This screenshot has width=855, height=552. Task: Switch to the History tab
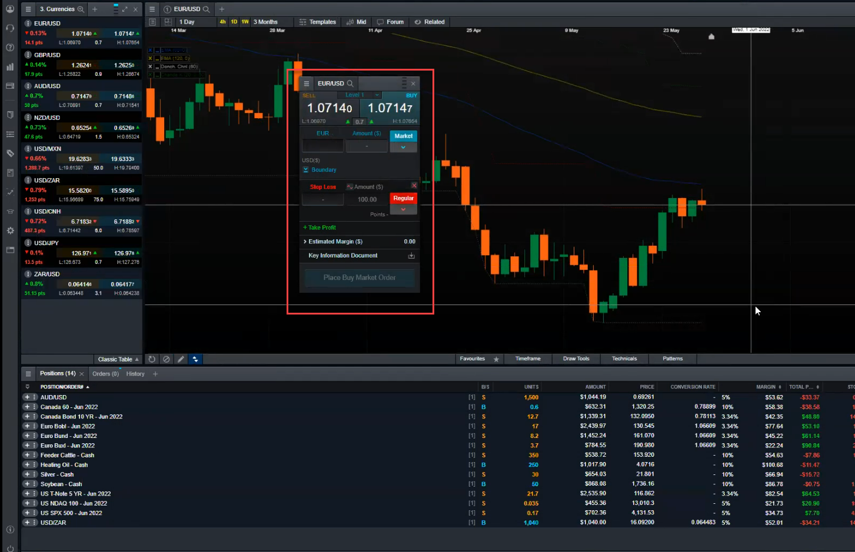click(x=135, y=374)
